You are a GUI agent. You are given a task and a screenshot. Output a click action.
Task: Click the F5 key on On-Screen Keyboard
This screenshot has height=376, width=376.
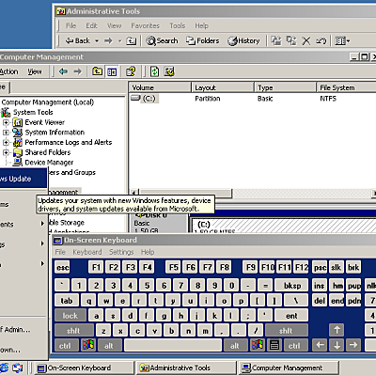173,267
